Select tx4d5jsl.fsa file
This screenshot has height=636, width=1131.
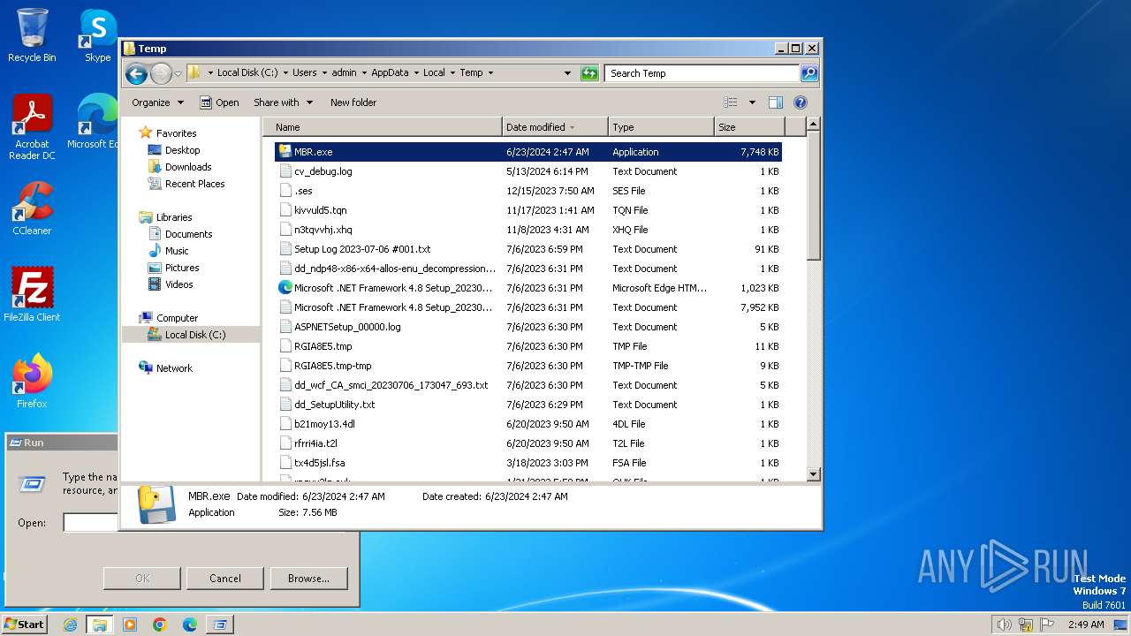pos(528,463)
